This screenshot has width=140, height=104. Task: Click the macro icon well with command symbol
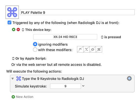12,12
